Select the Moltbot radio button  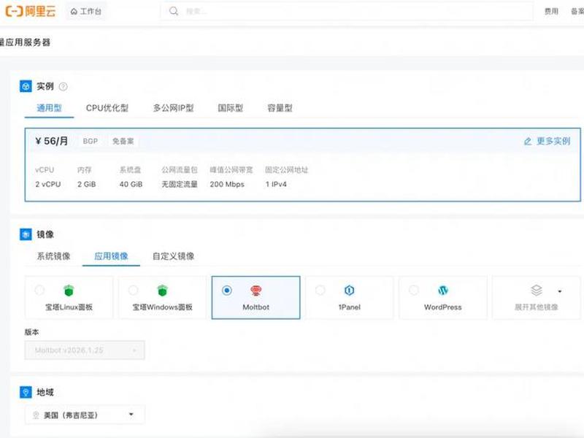tap(226, 290)
